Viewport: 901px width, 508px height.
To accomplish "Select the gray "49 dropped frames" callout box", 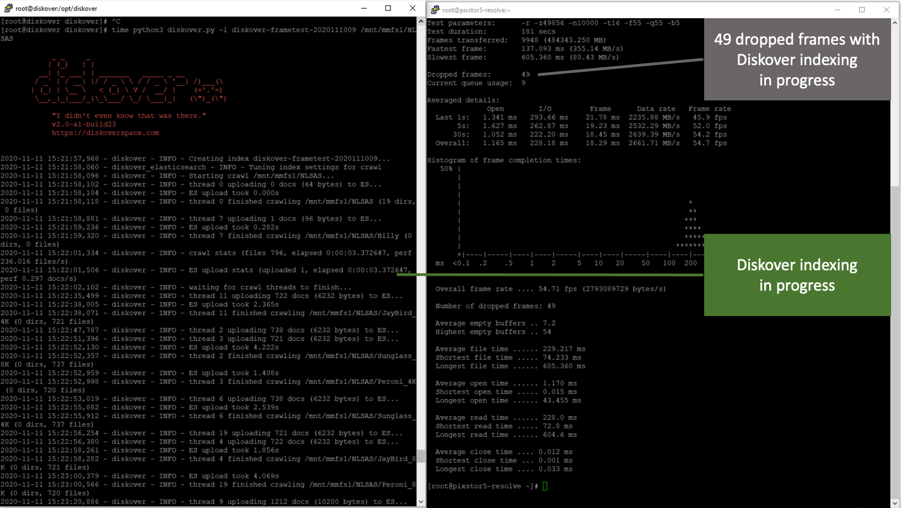I will (x=797, y=60).
